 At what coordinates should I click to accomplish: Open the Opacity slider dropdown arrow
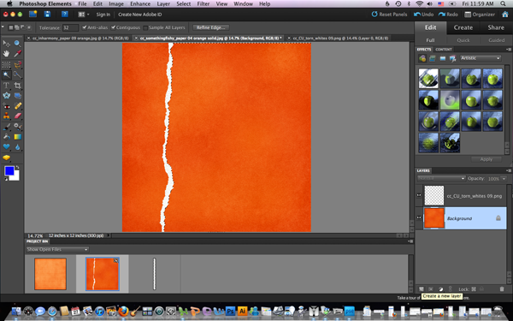pos(504,179)
